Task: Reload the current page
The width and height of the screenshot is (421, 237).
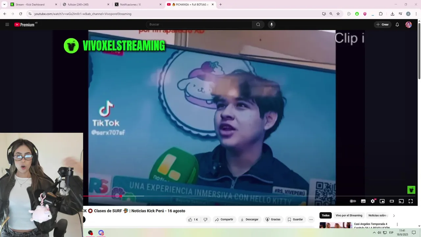Action: (20, 14)
